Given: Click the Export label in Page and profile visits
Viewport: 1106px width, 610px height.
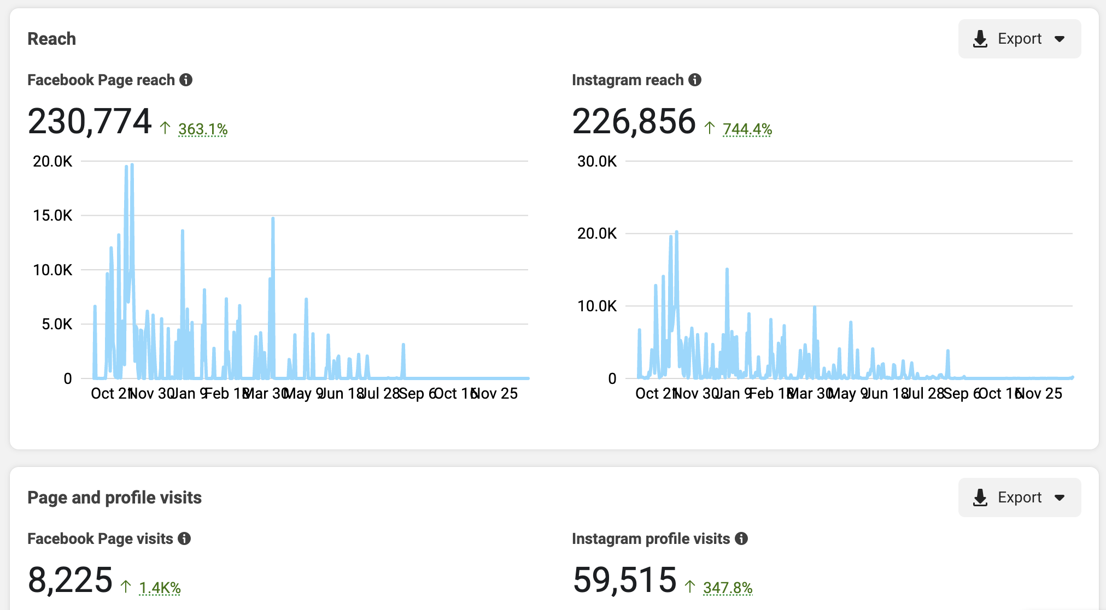Looking at the screenshot, I should tap(1020, 498).
